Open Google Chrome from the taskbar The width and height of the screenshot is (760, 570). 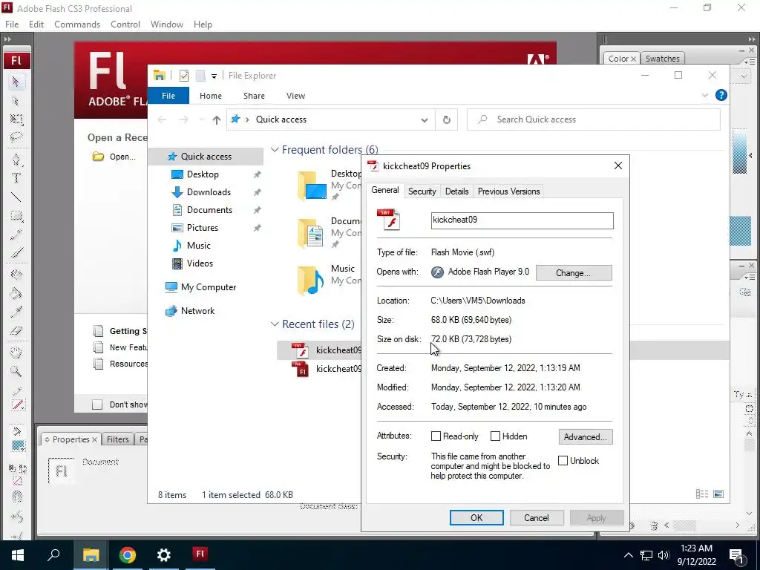click(128, 555)
